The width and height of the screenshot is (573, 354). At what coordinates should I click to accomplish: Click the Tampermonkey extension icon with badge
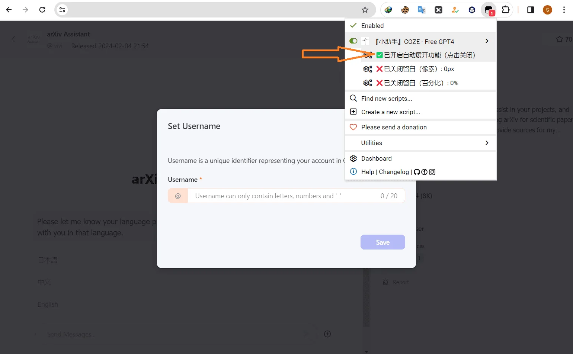point(489,10)
